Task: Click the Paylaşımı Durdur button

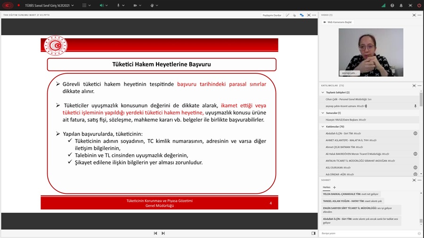Action: point(272,15)
